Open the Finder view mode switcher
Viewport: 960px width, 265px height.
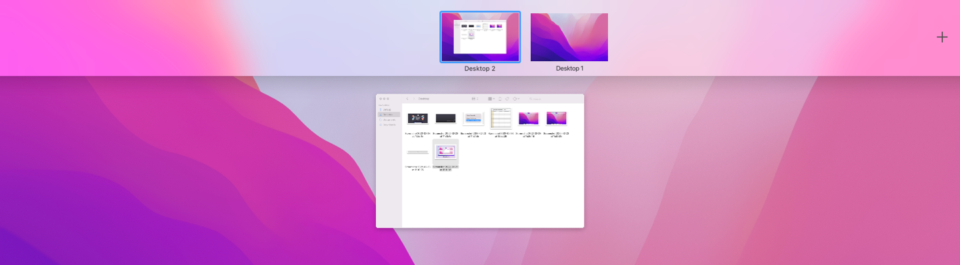(475, 99)
